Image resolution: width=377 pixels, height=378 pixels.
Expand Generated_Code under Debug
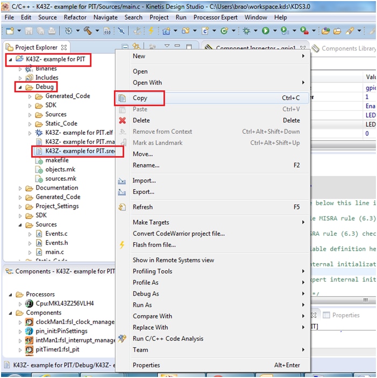(30, 97)
